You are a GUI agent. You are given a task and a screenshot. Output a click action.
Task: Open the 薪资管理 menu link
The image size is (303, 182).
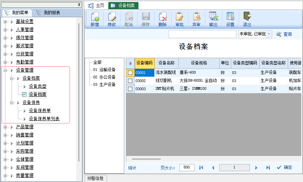click(25, 46)
